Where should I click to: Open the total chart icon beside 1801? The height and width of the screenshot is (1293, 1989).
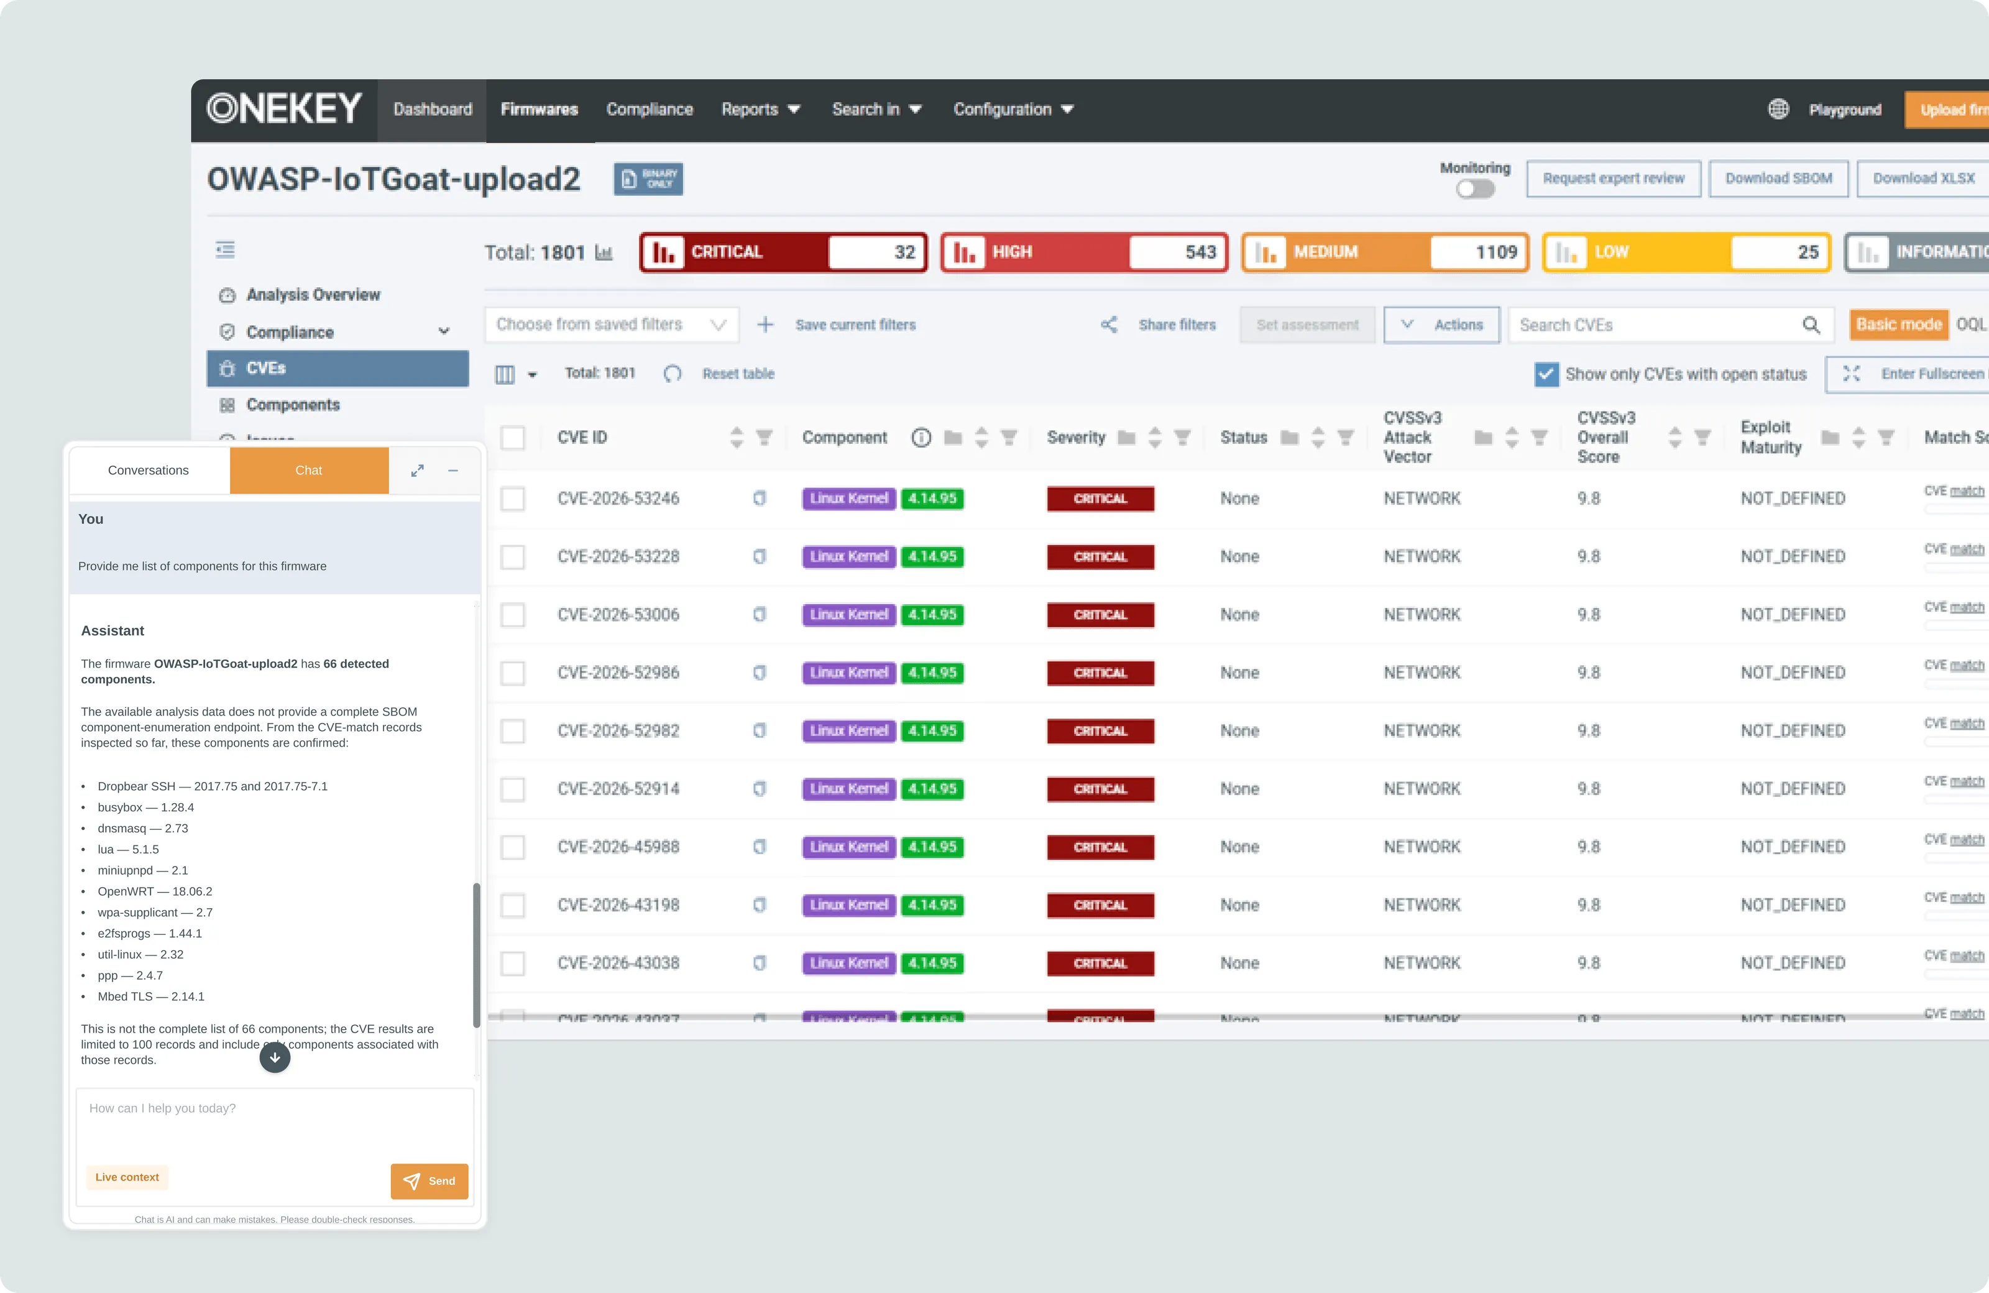coord(604,252)
